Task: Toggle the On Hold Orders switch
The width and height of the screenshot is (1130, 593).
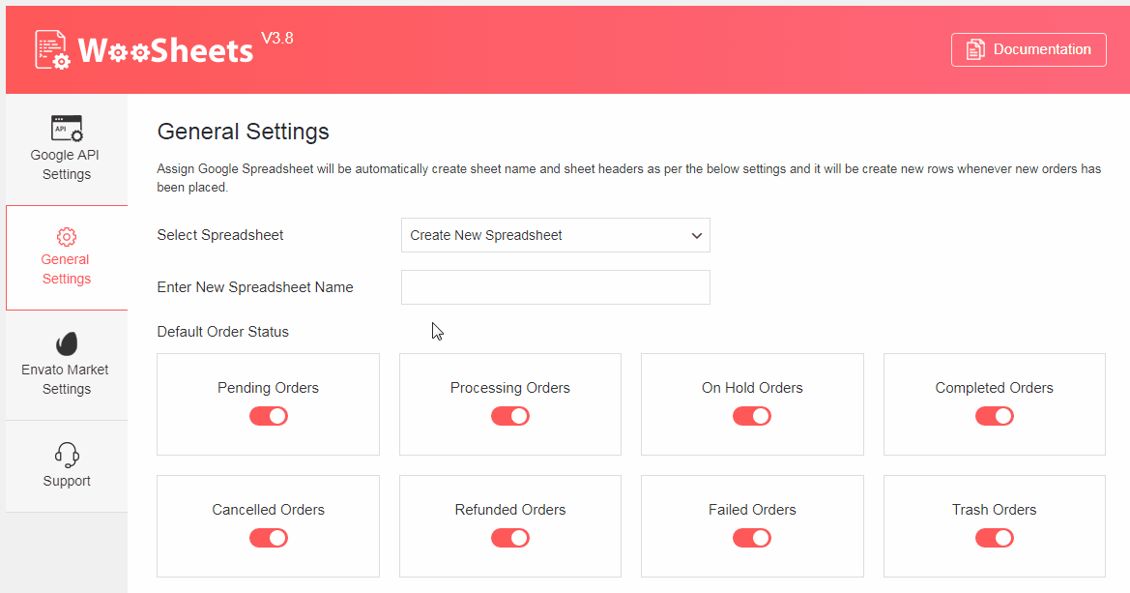Action: (752, 416)
